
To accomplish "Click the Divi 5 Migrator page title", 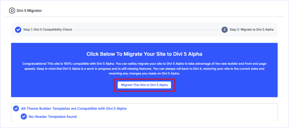I will 29,11.
